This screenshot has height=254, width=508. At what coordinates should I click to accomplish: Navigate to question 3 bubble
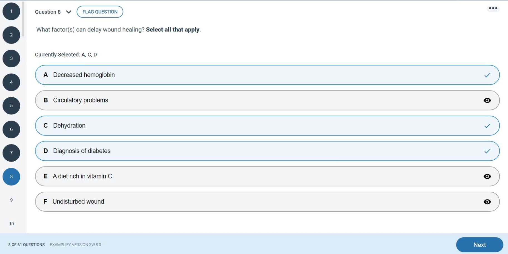[x=11, y=58]
